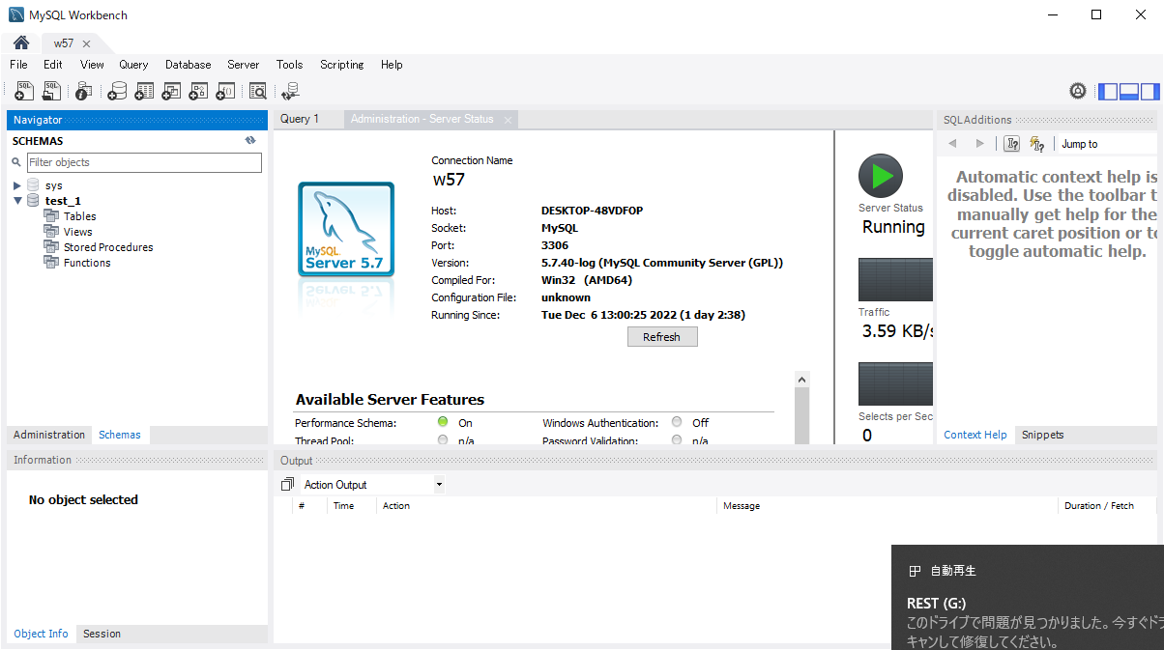Click the Thread Pool n/a indicator
This screenshot has height=650, width=1164.
click(x=443, y=440)
